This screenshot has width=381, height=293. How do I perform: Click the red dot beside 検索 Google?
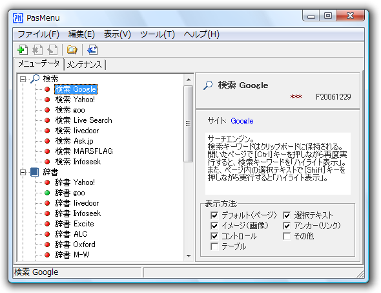click(x=47, y=89)
